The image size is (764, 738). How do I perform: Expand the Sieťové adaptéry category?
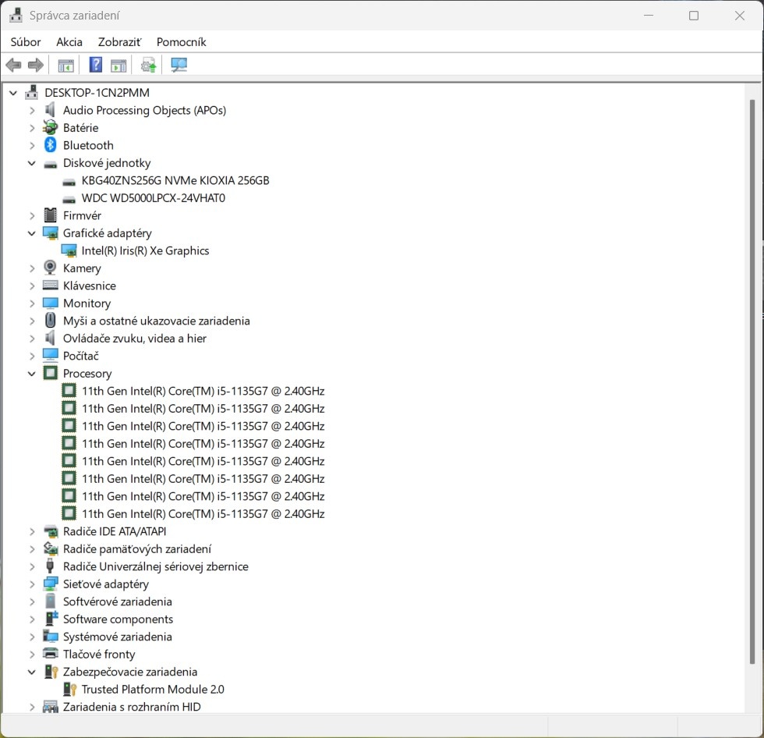[x=32, y=584]
